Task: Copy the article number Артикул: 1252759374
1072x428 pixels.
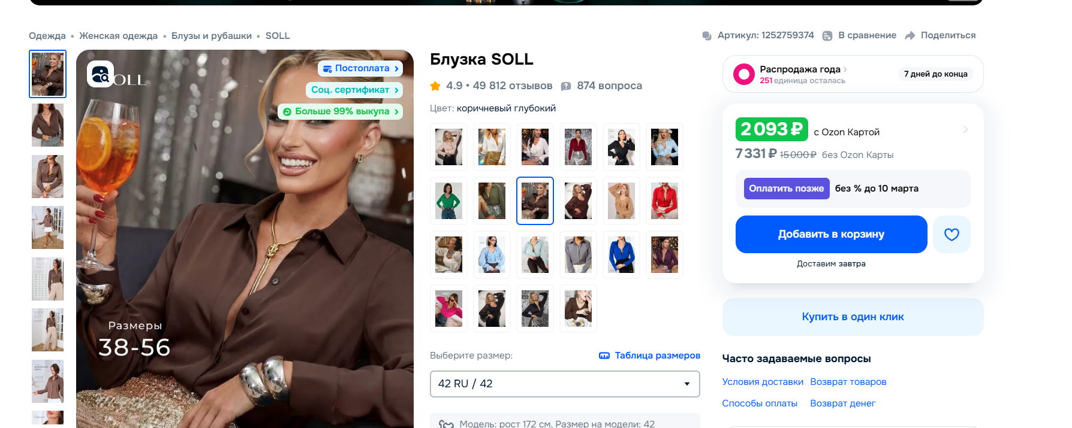Action: [x=766, y=35]
